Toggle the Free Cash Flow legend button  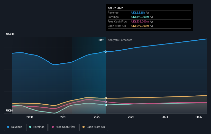click(x=63, y=127)
